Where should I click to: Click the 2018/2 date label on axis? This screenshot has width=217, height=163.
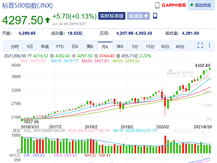[91, 127]
